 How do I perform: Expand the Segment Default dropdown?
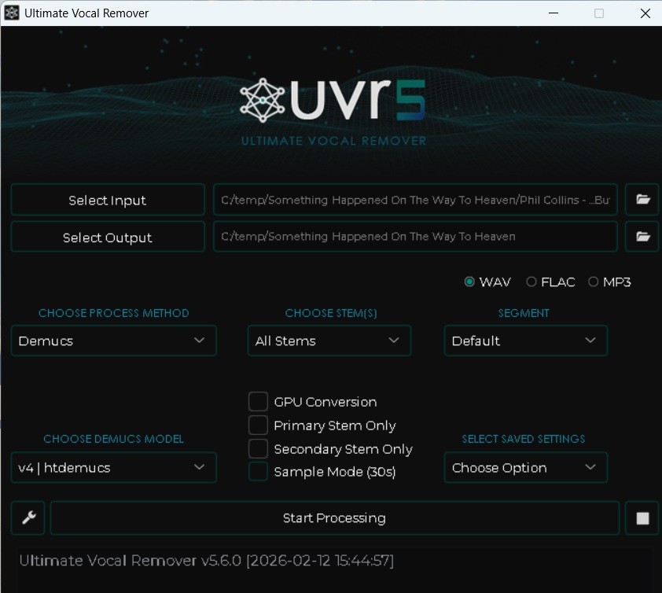coord(525,341)
